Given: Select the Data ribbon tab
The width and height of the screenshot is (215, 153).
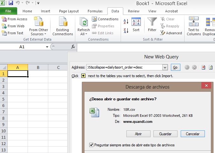Looking at the screenshot, I should (x=115, y=11).
